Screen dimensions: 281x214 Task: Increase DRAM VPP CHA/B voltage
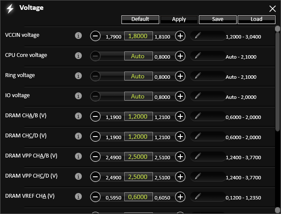[181, 157]
